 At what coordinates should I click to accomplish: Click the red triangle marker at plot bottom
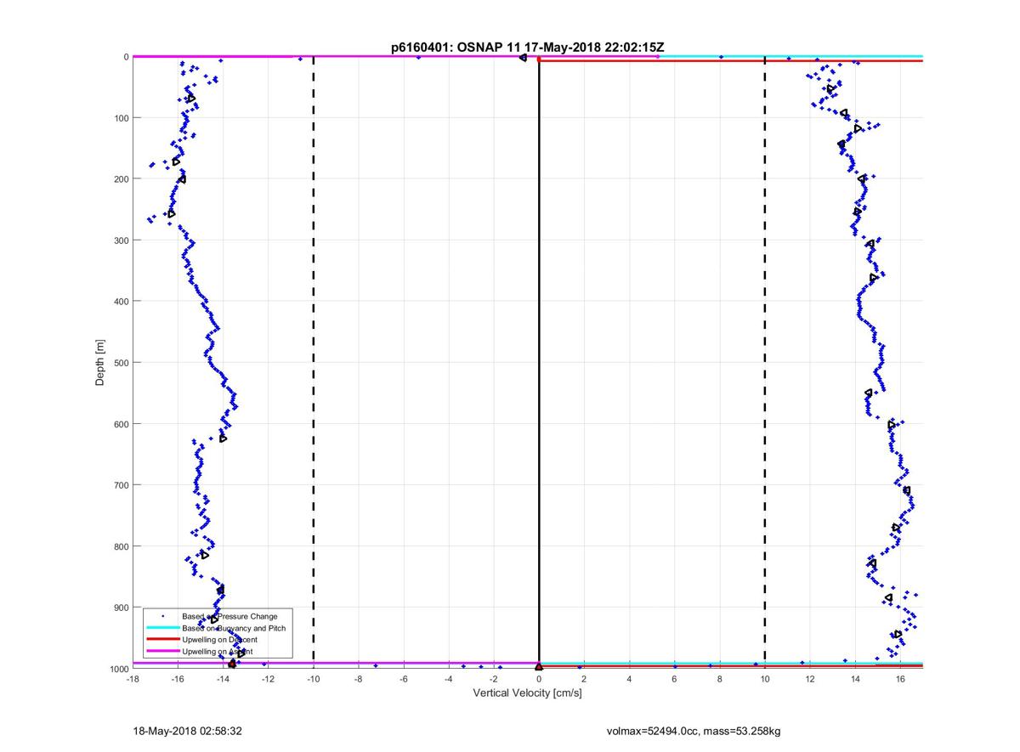click(539, 667)
